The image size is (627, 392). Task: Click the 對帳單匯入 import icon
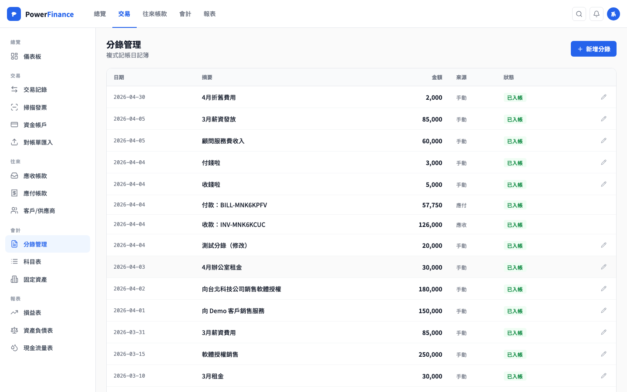pyautogui.click(x=14, y=142)
